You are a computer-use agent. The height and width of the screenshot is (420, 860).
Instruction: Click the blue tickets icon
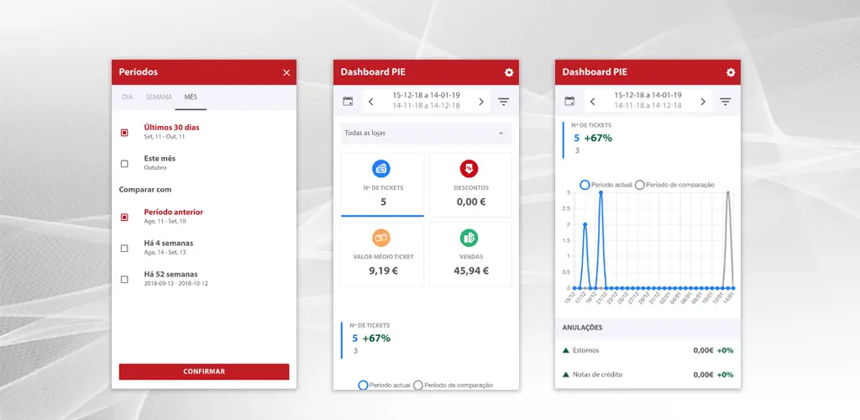click(x=381, y=169)
